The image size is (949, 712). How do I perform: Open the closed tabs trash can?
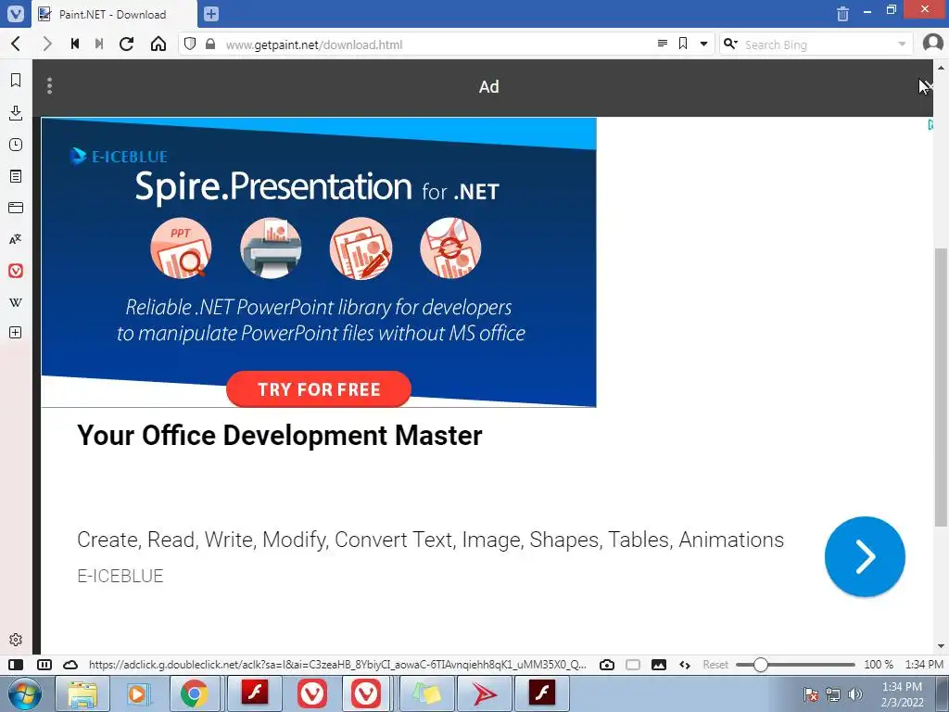point(842,13)
